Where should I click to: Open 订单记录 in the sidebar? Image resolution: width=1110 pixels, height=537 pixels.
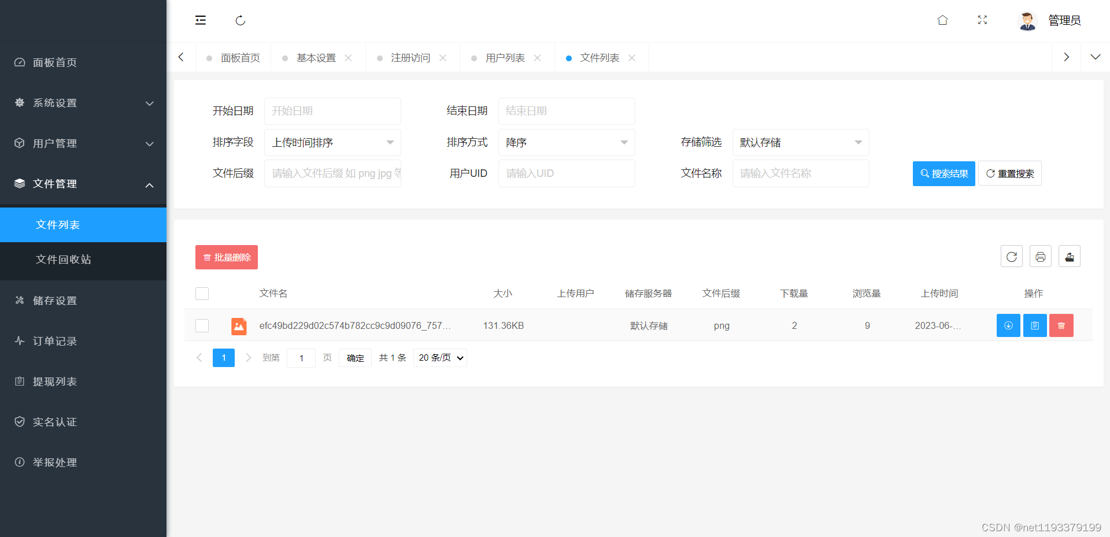[x=83, y=341]
